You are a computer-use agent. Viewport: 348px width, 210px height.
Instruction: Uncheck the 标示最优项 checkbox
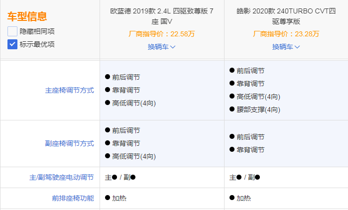(12, 44)
